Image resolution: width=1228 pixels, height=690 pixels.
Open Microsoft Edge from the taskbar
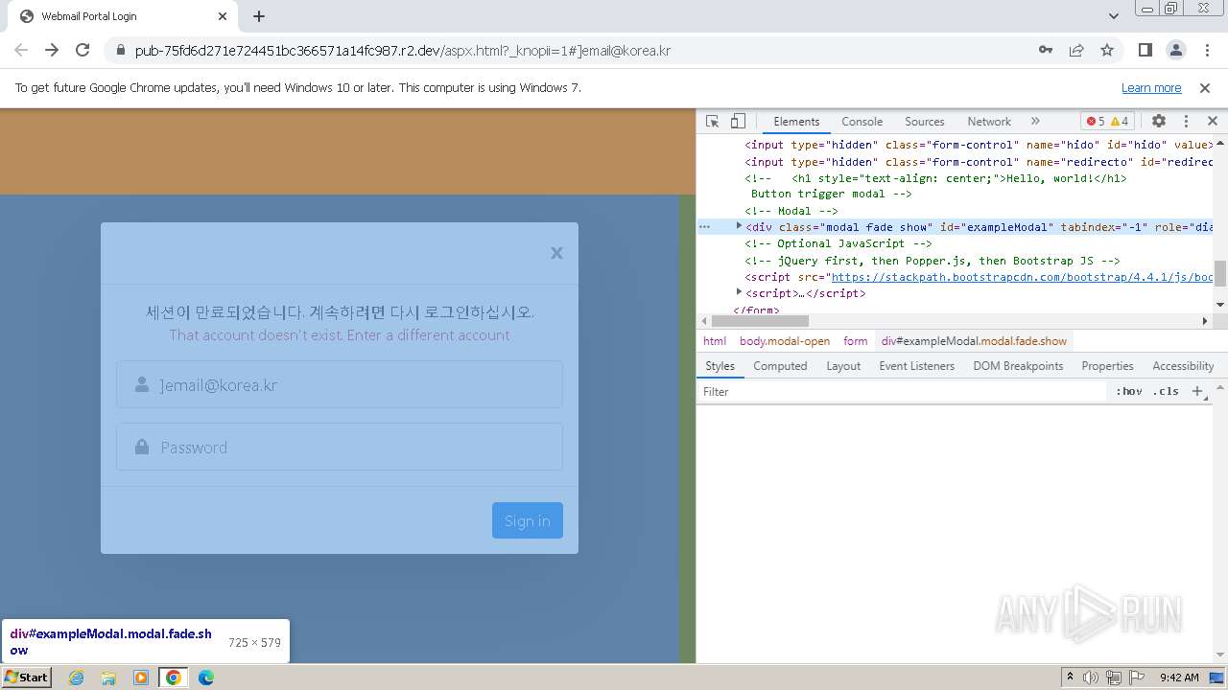click(x=206, y=678)
